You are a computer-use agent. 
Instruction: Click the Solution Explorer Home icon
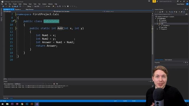(x=160, y=12)
